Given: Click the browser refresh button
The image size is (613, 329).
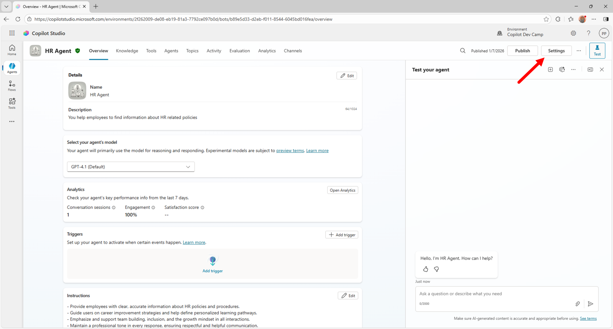Looking at the screenshot, I should coord(18,19).
